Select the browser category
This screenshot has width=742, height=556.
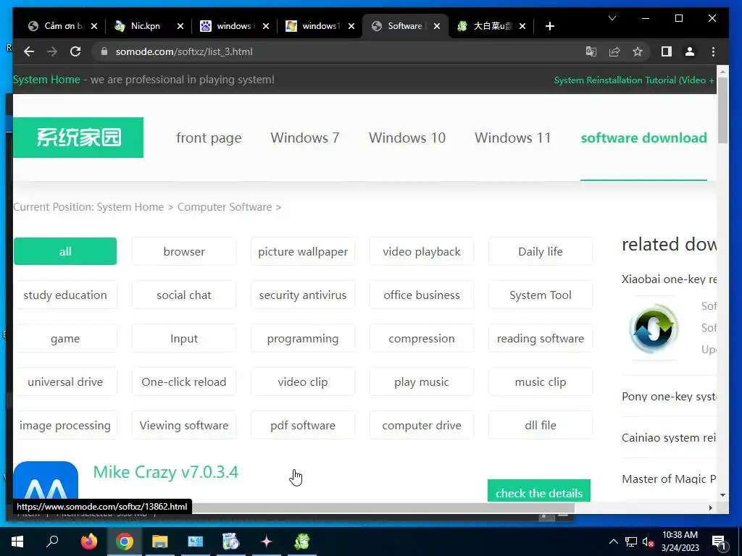[184, 251]
